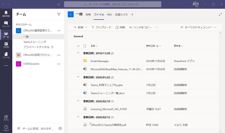
Task: Click the PowerPoint icon of Teams_利用マニュアル
Action: (x=85, y=85)
